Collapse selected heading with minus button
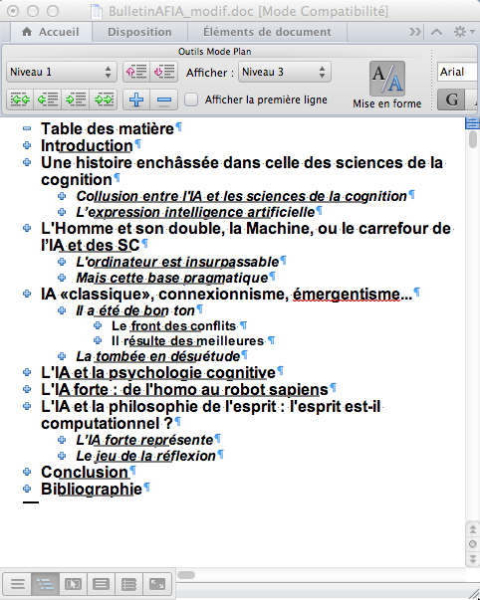Viewport: 480px width, 600px height. tap(164, 100)
